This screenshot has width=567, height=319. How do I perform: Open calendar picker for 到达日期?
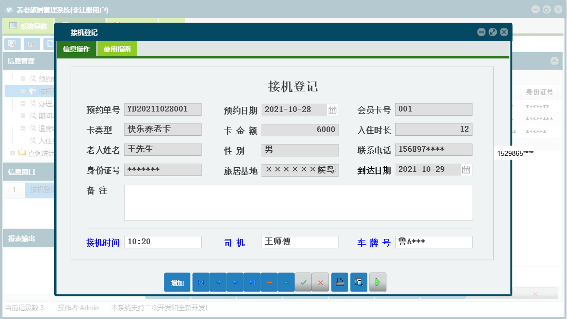click(x=466, y=169)
